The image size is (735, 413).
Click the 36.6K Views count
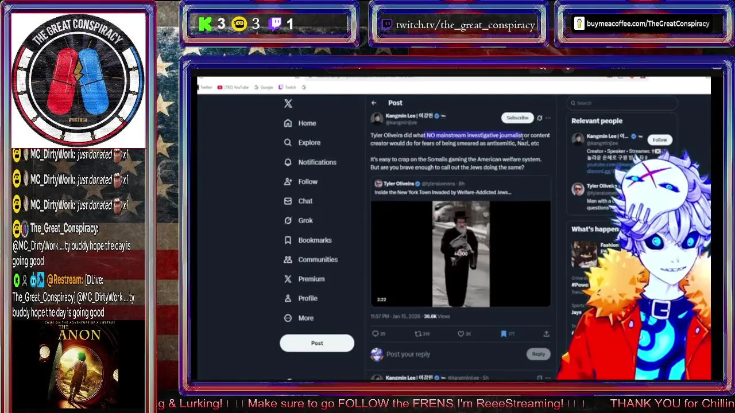pyautogui.click(x=436, y=317)
